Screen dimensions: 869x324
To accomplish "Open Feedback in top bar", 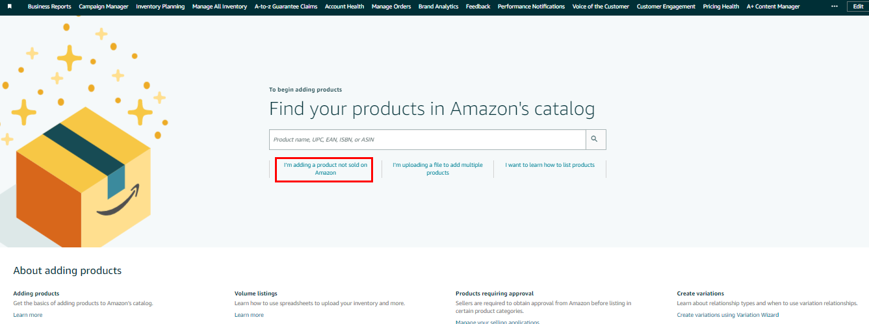I will pyautogui.click(x=478, y=6).
